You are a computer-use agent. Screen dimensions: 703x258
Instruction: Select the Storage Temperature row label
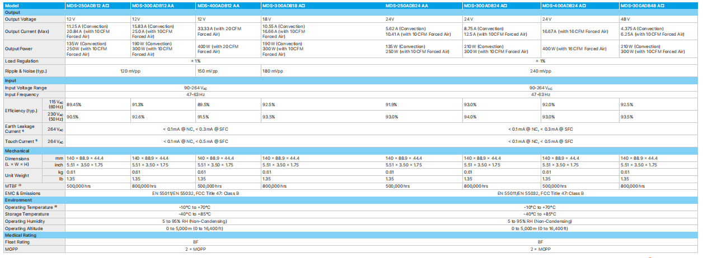[x=26, y=214]
